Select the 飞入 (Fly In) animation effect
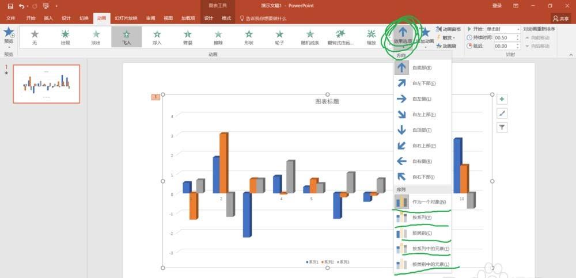 point(126,37)
